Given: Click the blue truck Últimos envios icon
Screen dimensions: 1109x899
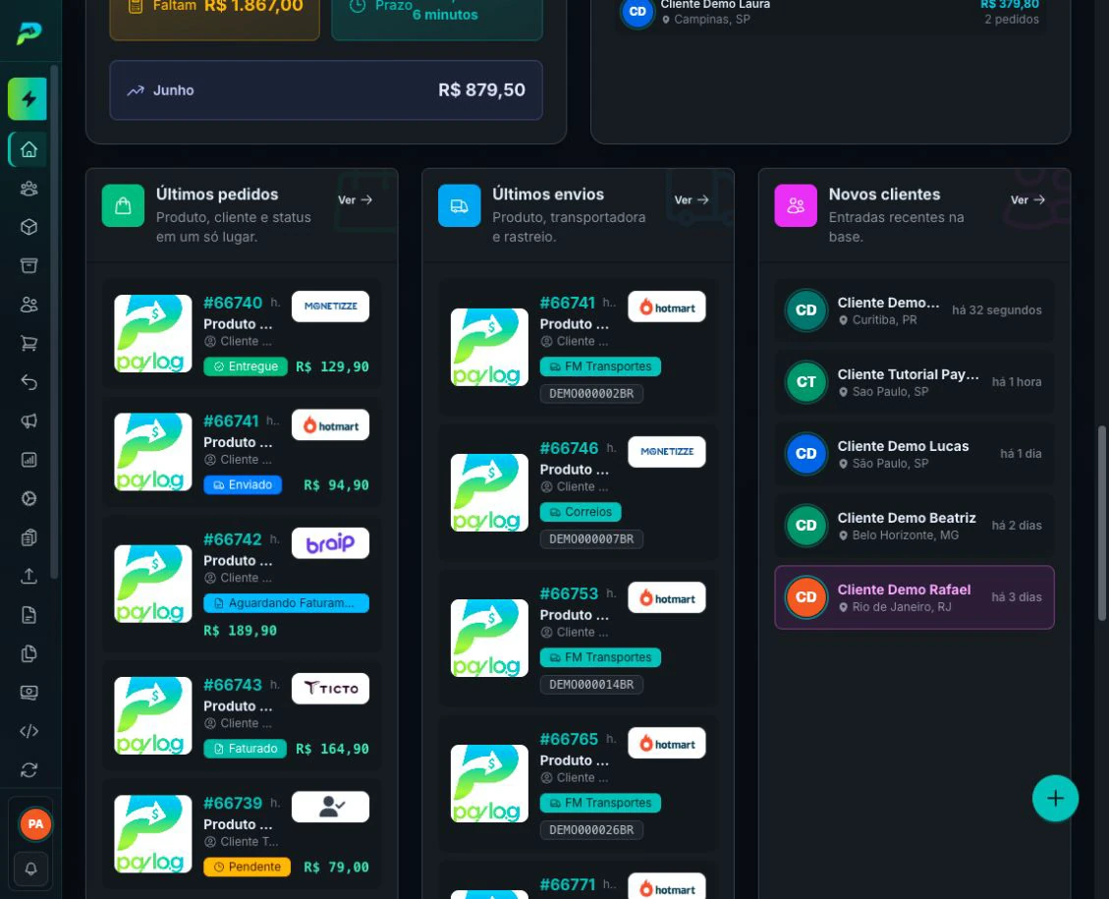Looking at the screenshot, I should pos(459,205).
